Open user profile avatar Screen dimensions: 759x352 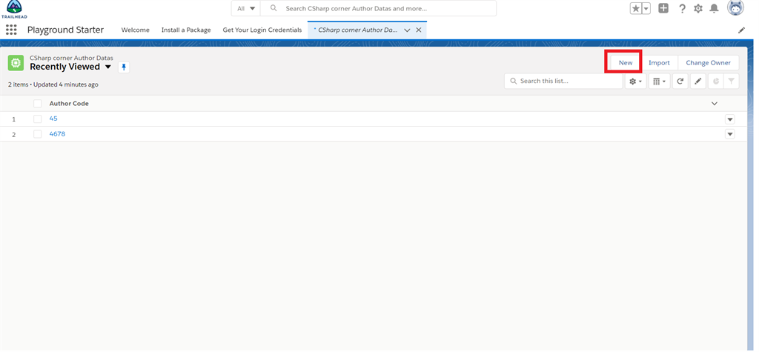point(735,7)
